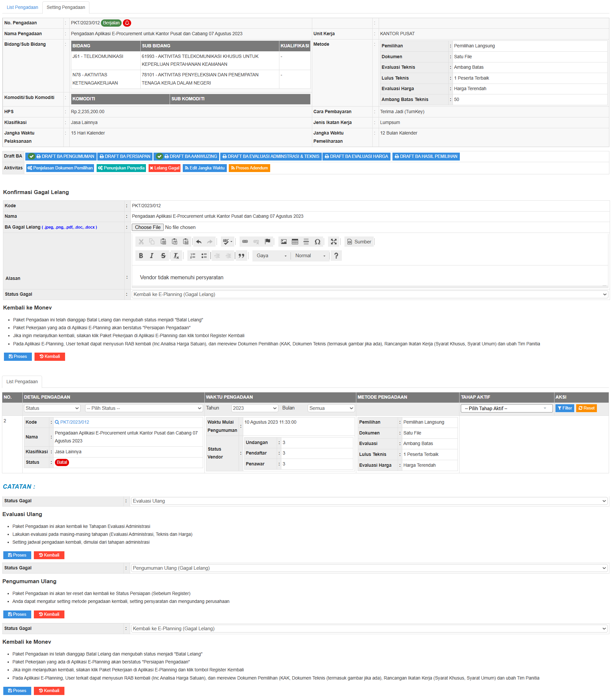Switch editor to Sumber source view
The image size is (612, 696).
click(x=359, y=242)
